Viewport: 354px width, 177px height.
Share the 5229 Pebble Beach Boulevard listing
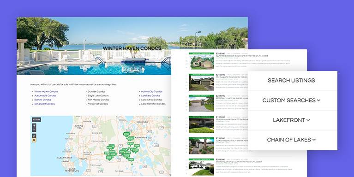186,64
